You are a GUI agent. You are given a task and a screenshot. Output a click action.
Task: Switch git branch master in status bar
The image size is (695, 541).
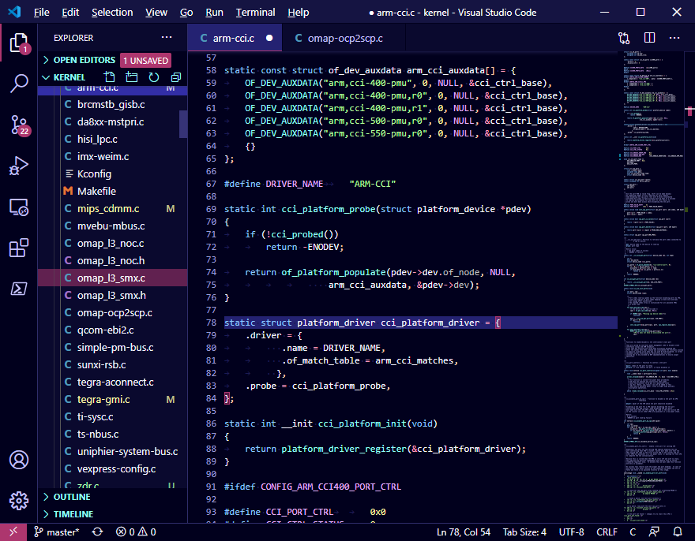click(57, 532)
